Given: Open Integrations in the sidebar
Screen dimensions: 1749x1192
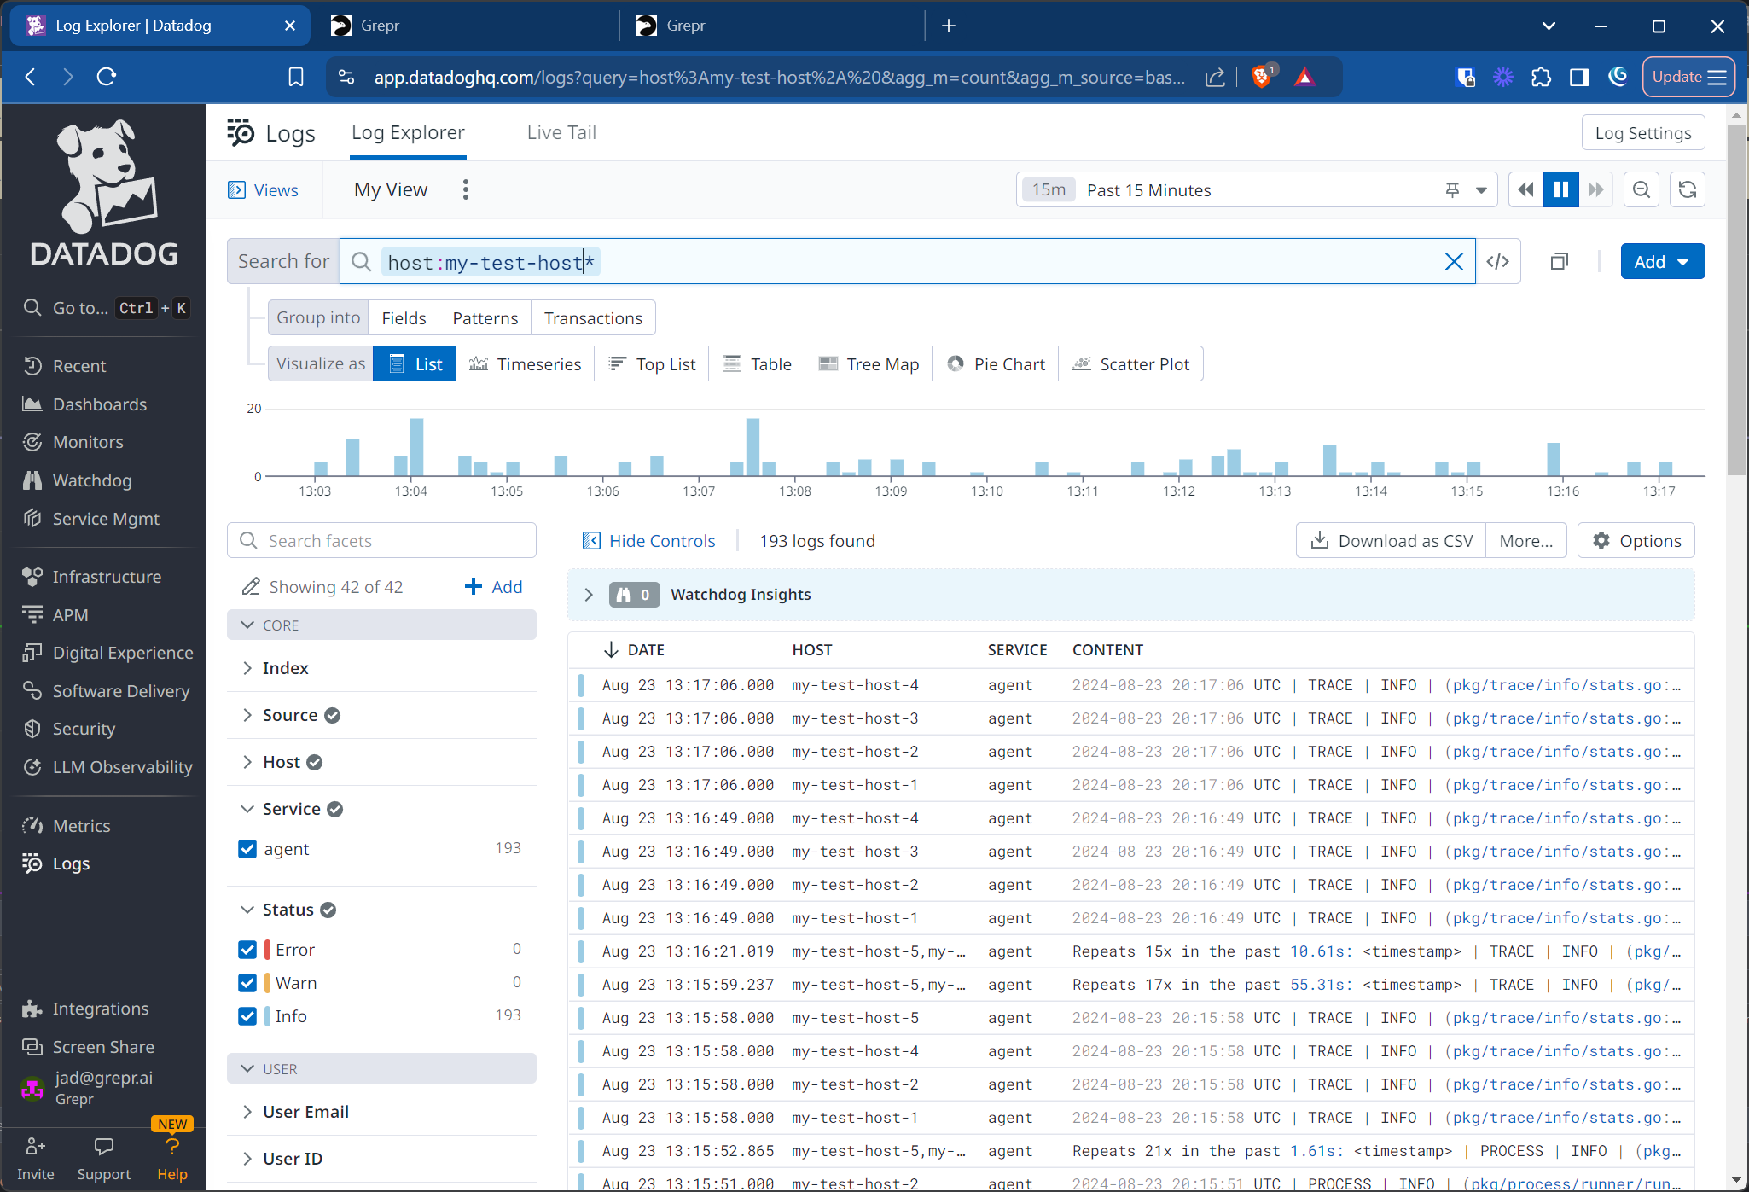Looking at the screenshot, I should (x=85, y=1009).
